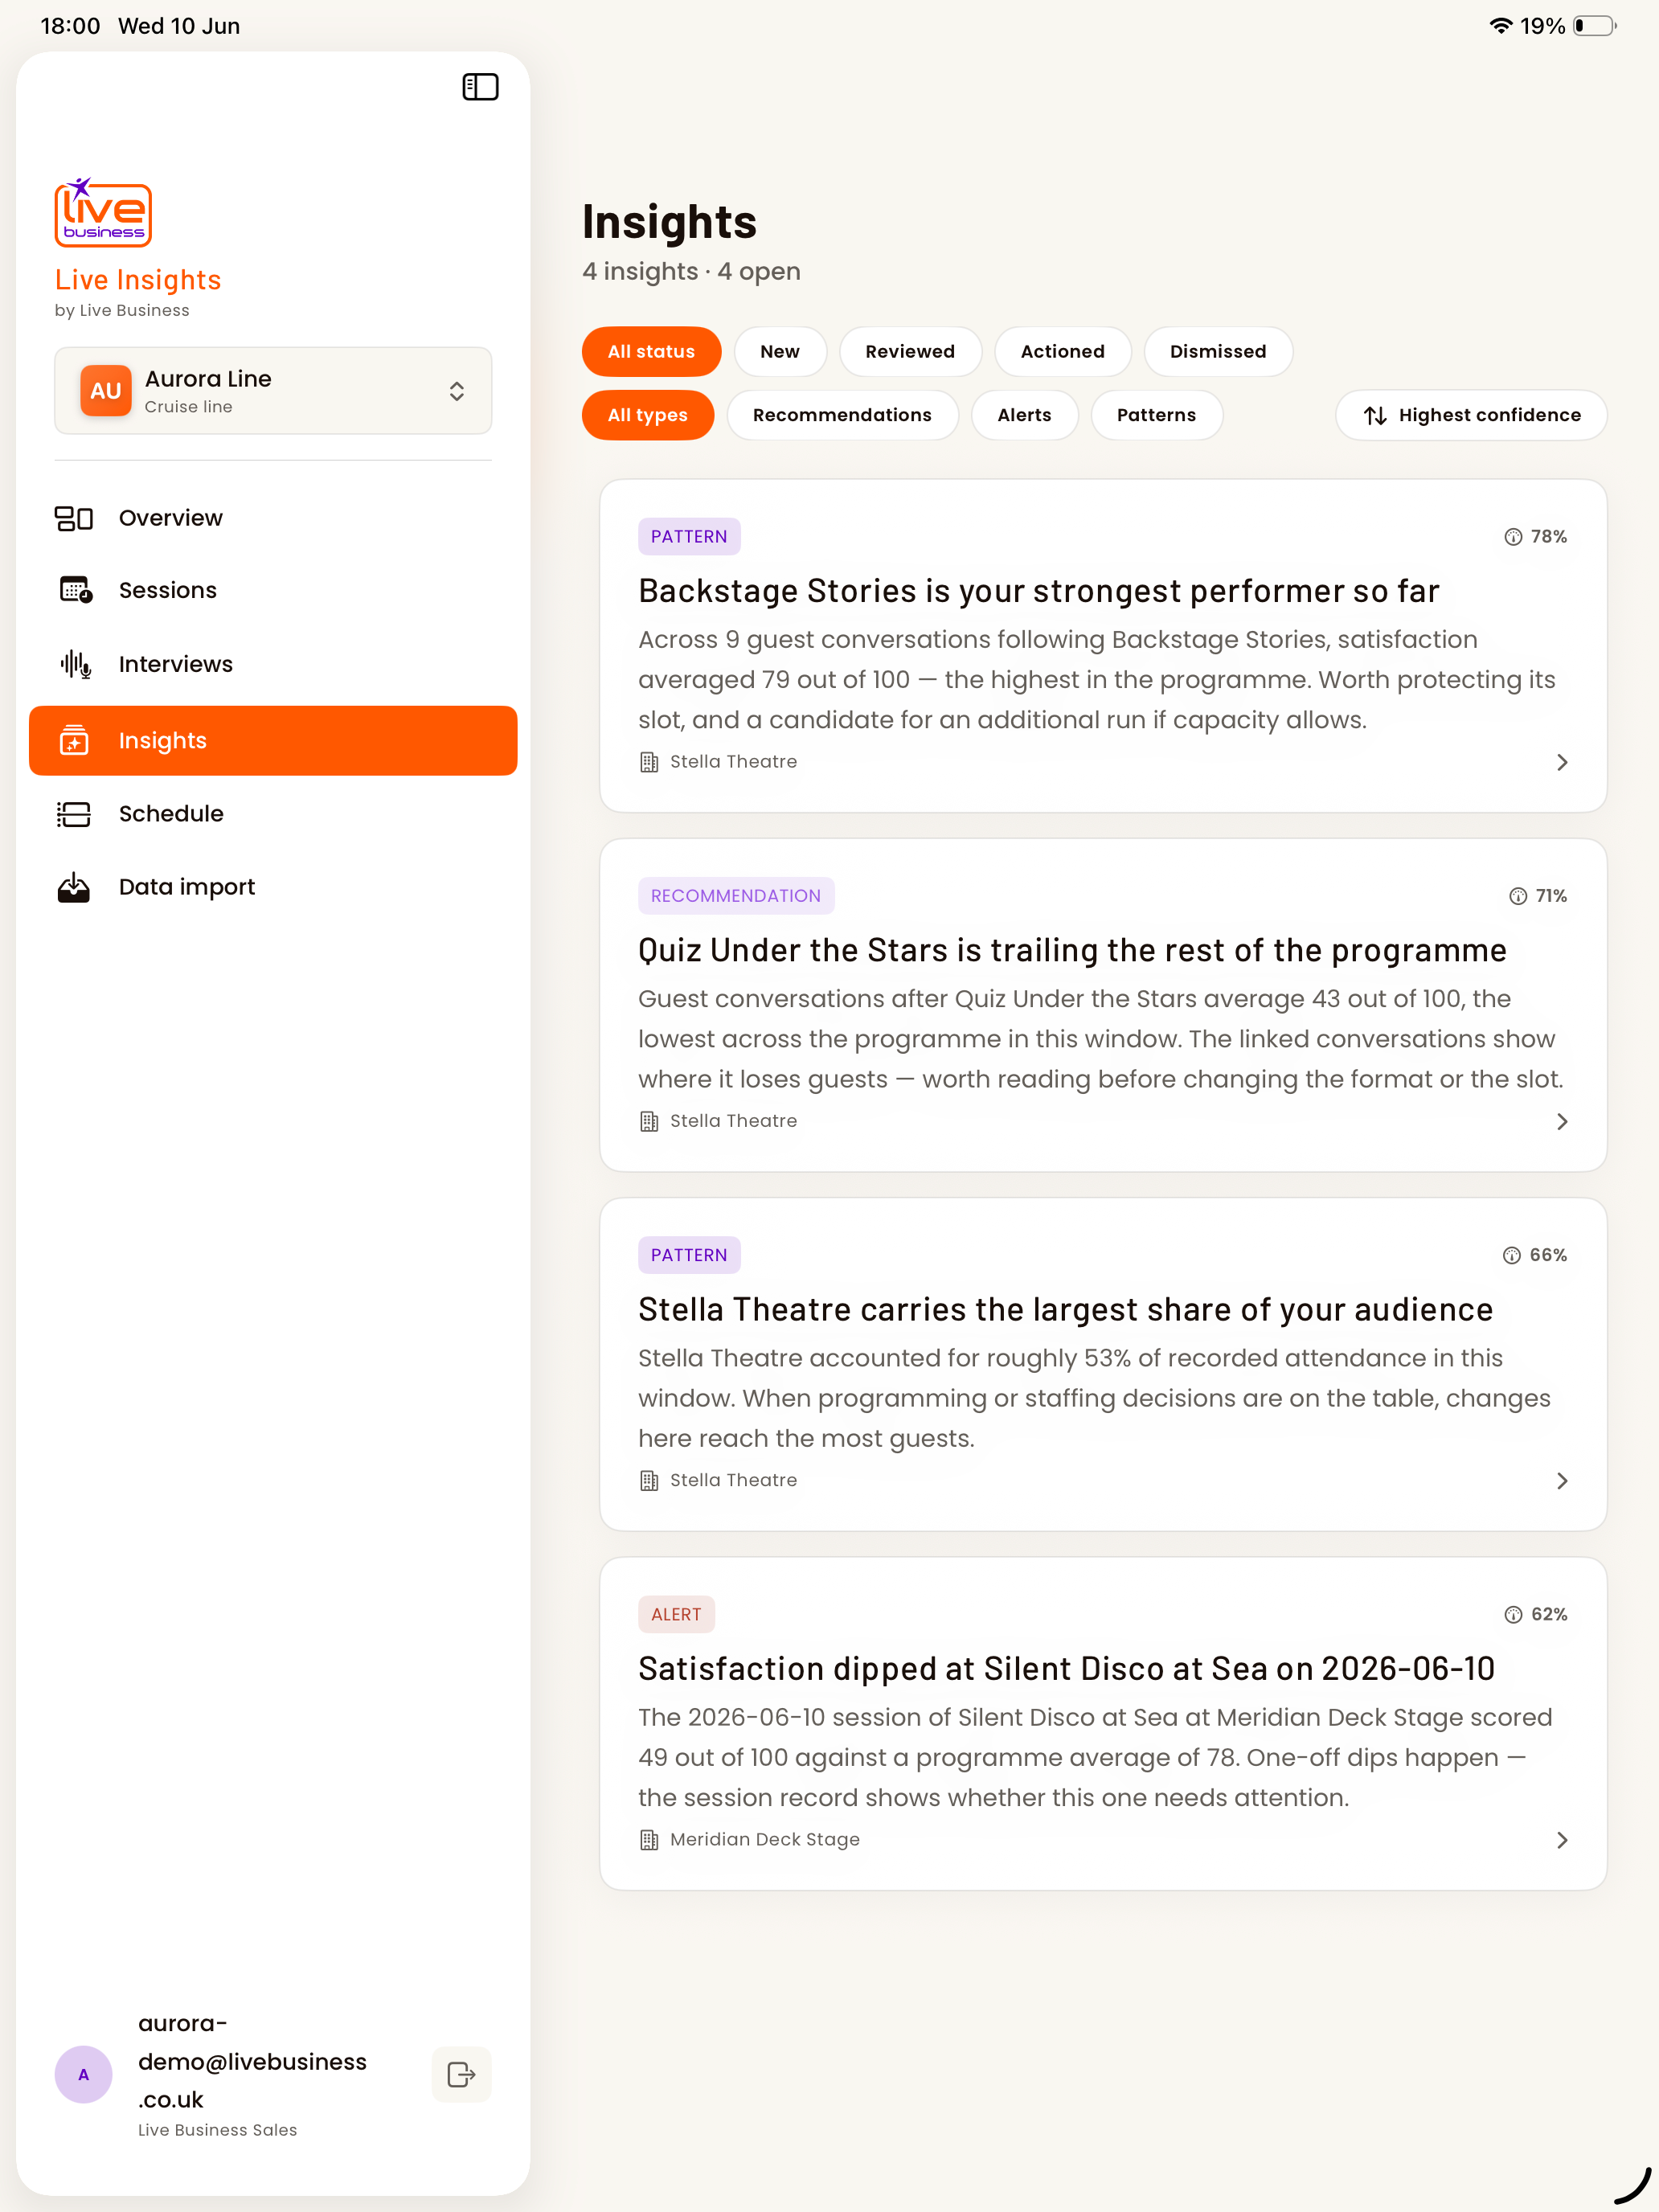This screenshot has height=2212, width=1659.
Task: Open Quiz Under the Stars trailing insight
Action: tap(1103, 1005)
